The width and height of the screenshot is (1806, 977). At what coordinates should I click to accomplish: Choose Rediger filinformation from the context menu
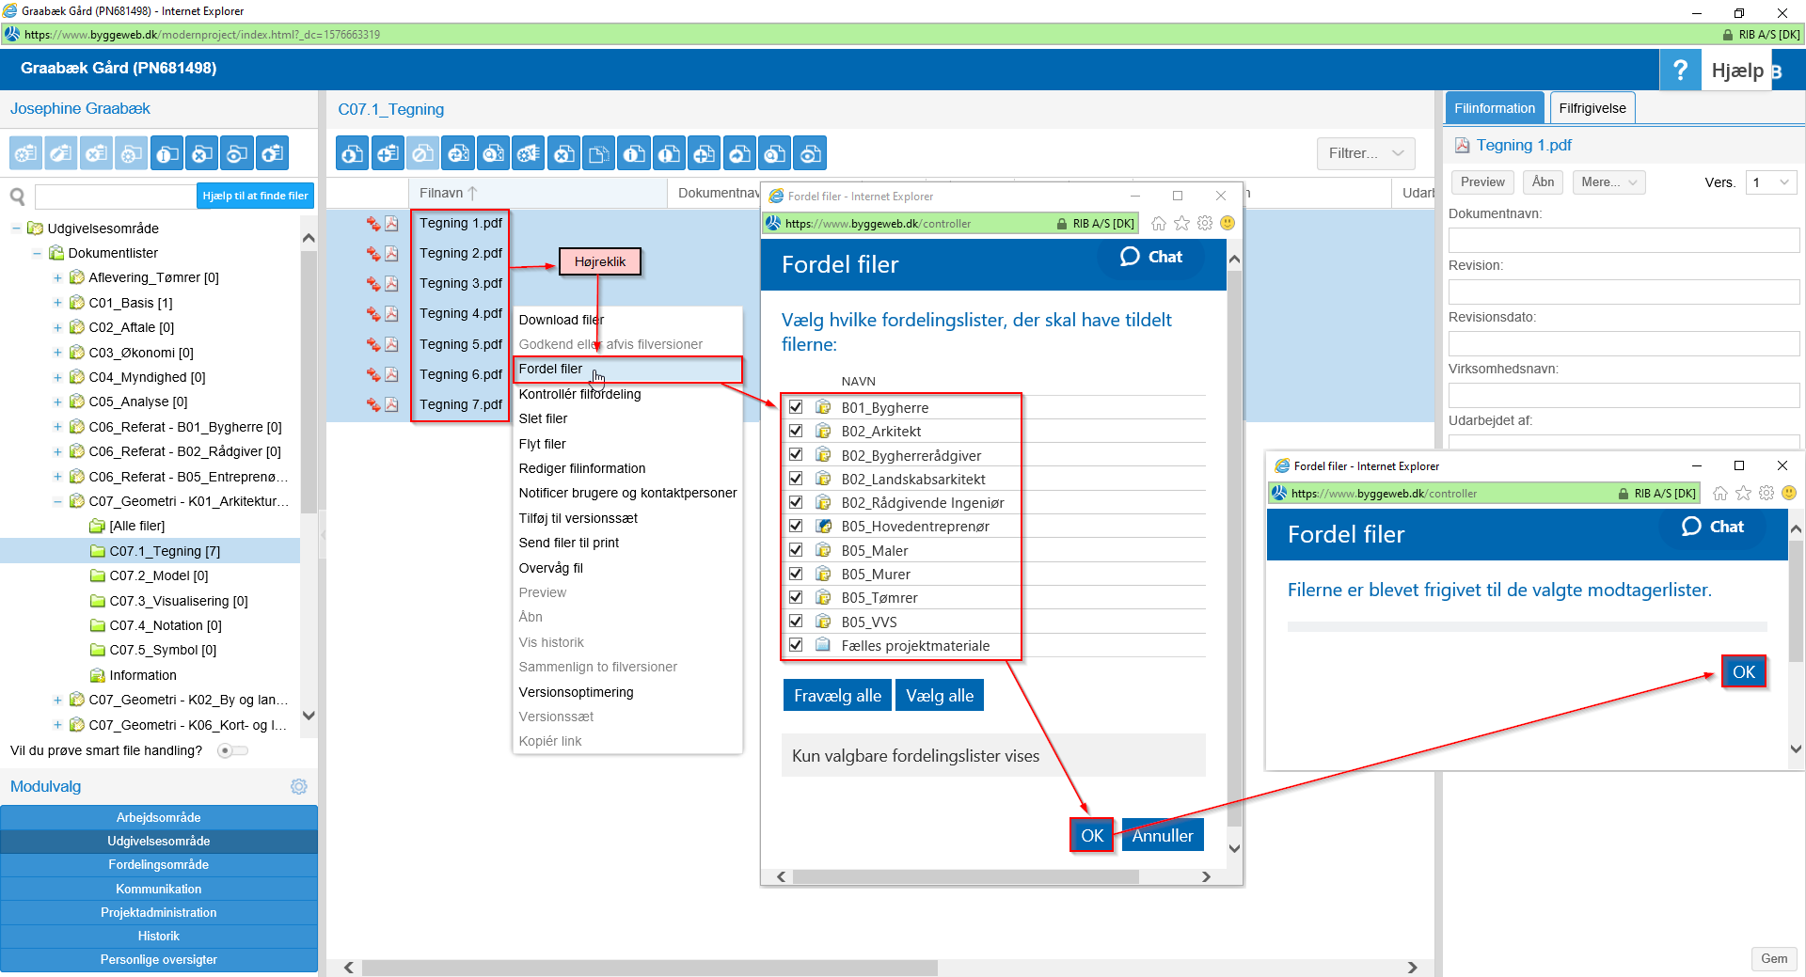(x=581, y=468)
